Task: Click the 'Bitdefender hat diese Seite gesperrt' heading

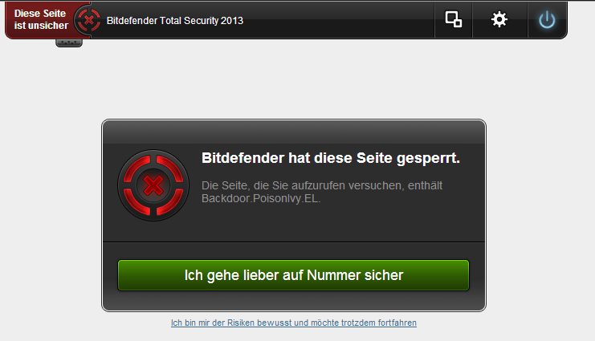Action: [x=331, y=158]
